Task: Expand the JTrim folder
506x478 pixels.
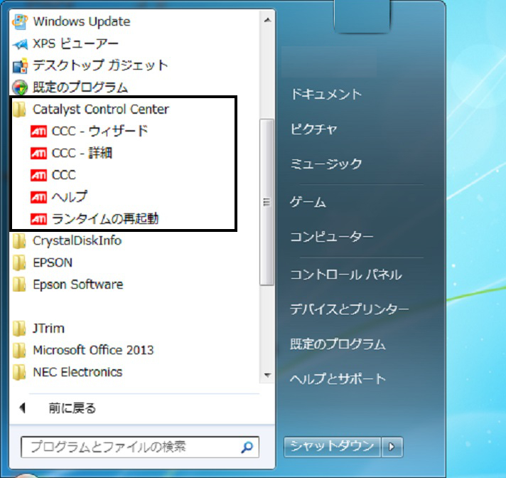Action: [49, 329]
